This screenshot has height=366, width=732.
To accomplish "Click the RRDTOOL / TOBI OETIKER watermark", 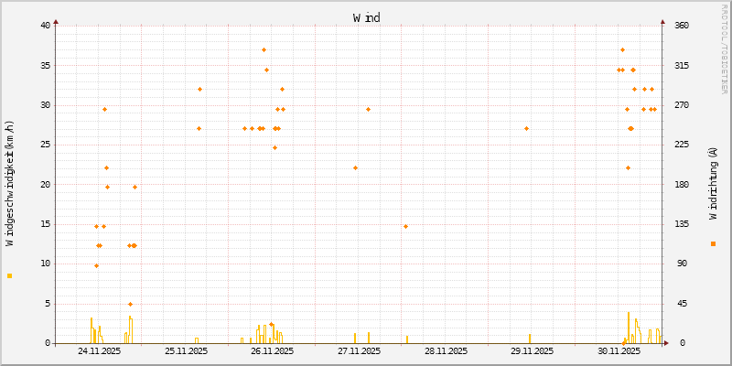I will pos(725,48).
